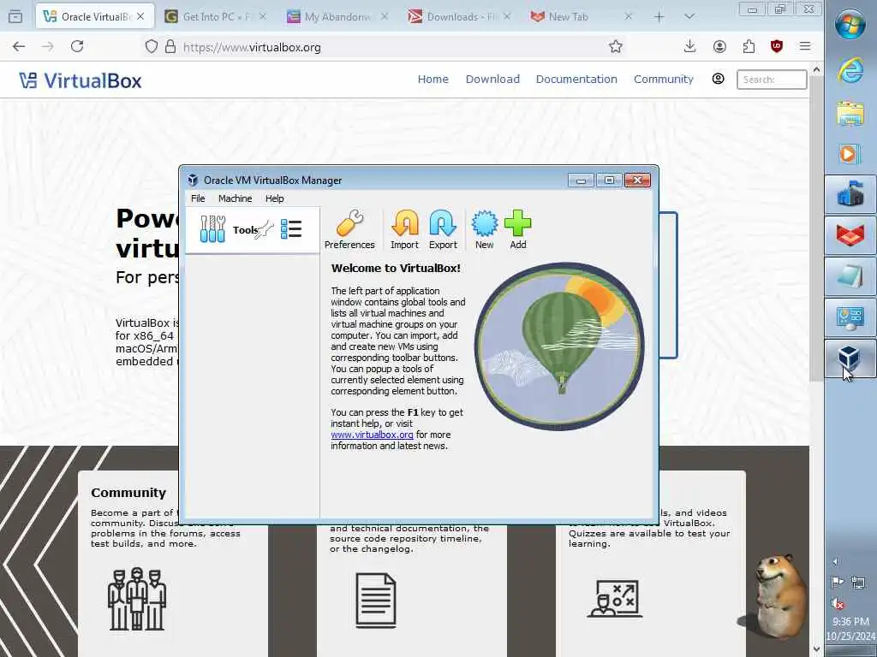Click the pin tools wrench icon

pos(265,229)
